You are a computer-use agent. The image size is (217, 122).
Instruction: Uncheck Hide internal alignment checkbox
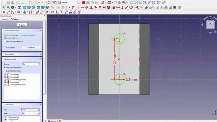tap(5, 67)
